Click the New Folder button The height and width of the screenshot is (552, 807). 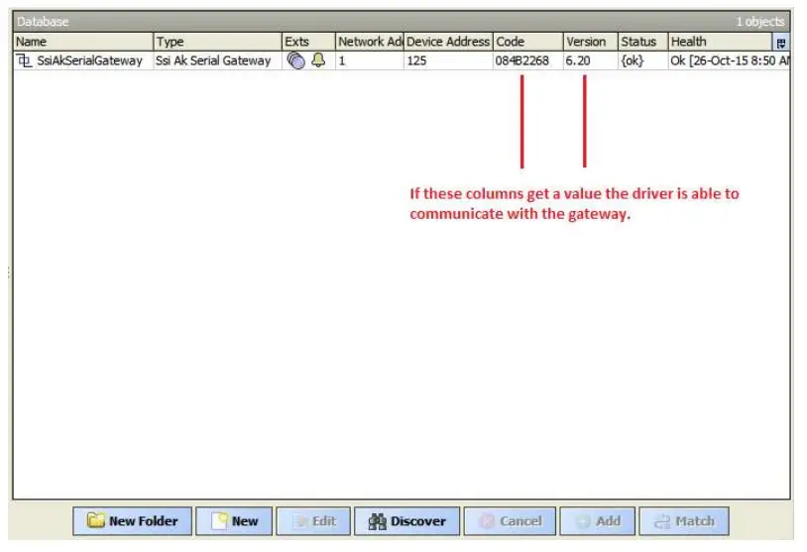132,521
